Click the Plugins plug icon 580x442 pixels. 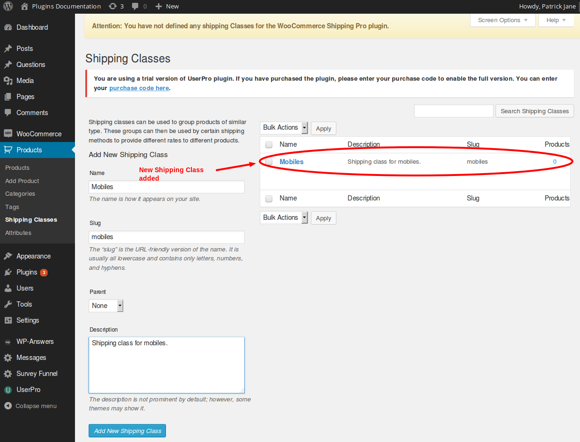8,272
